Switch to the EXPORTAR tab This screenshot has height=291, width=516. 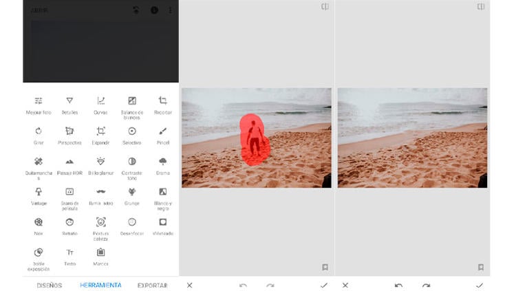152,285
